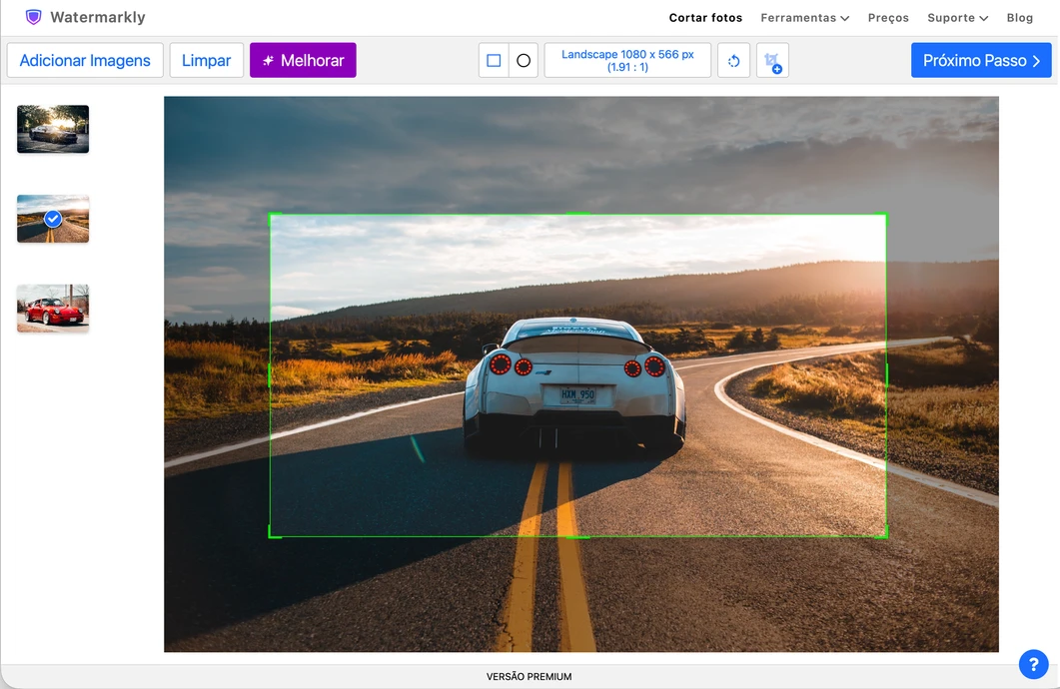Click the sparkle icon on Melhorar
1060x689 pixels.
(x=269, y=60)
